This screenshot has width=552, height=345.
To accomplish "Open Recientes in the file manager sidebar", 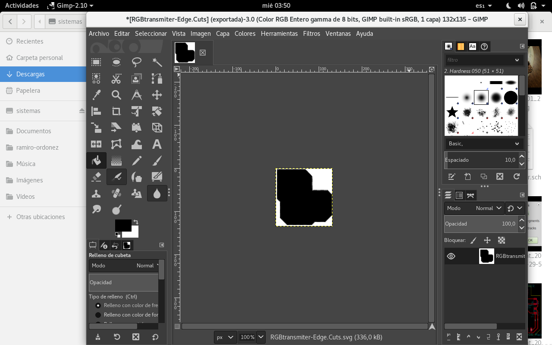I will click(x=43, y=41).
